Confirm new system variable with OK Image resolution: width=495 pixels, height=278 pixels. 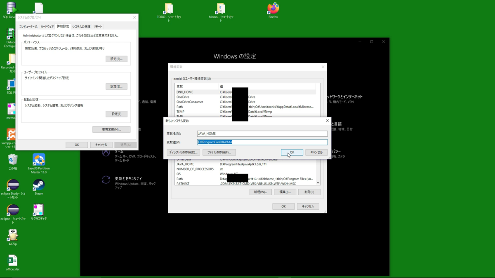(x=292, y=152)
